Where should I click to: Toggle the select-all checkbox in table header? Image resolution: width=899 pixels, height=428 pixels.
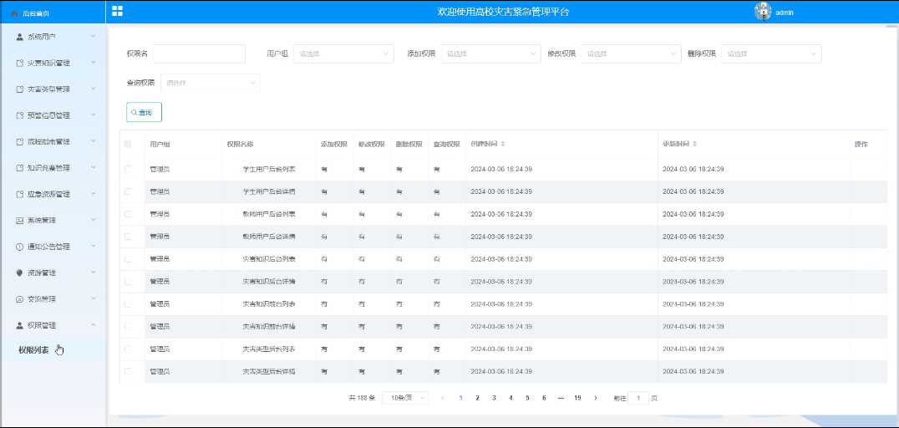point(128,144)
